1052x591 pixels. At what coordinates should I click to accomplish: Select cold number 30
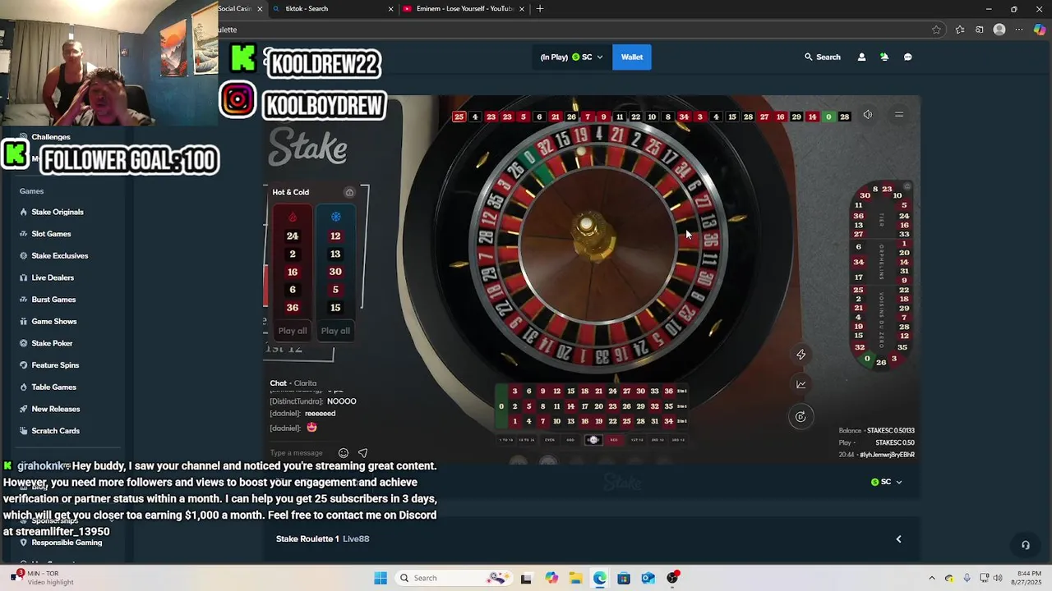pyautogui.click(x=335, y=272)
